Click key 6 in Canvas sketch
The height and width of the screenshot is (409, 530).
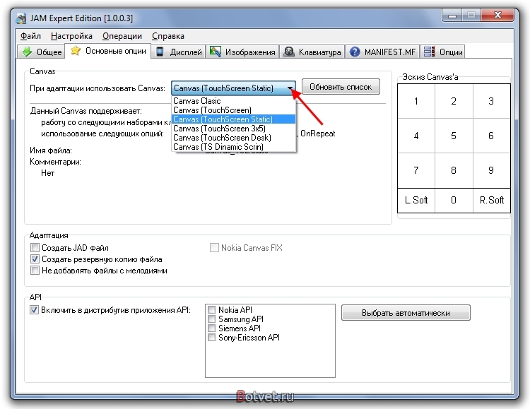click(x=491, y=136)
